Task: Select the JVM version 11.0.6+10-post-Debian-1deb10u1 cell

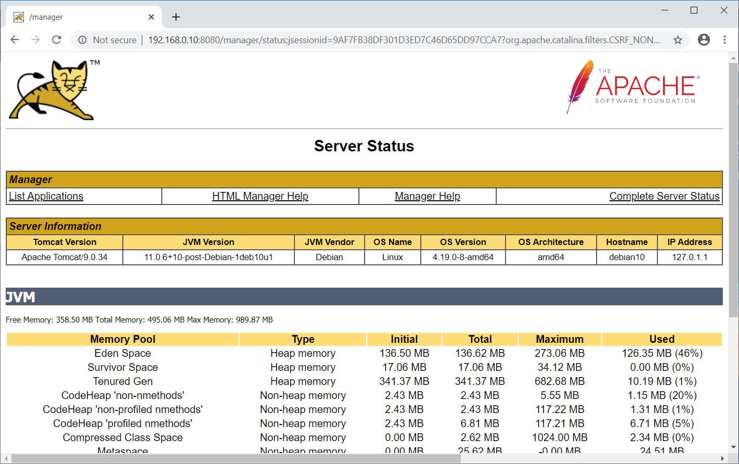Action: (209, 257)
